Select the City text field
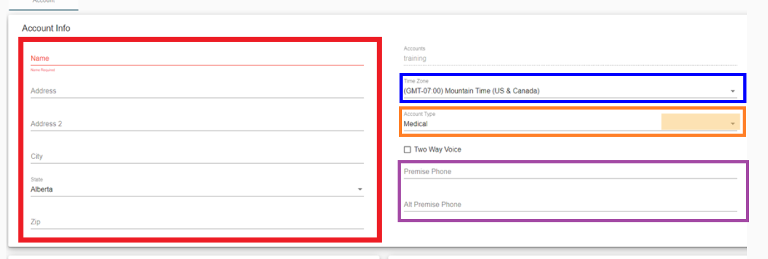768x259 pixels. click(196, 156)
